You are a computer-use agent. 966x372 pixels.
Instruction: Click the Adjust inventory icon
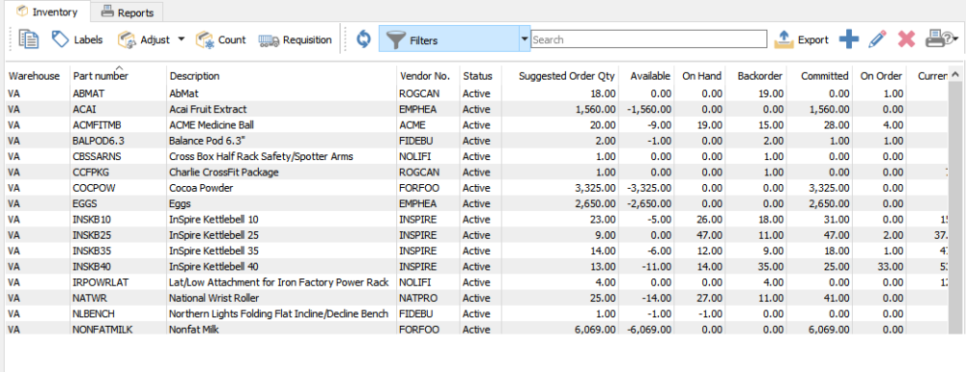(x=127, y=40)
